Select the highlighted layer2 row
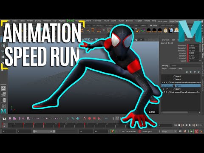The image size is (204, 153). pyautogui.click(x=181, y=86)
